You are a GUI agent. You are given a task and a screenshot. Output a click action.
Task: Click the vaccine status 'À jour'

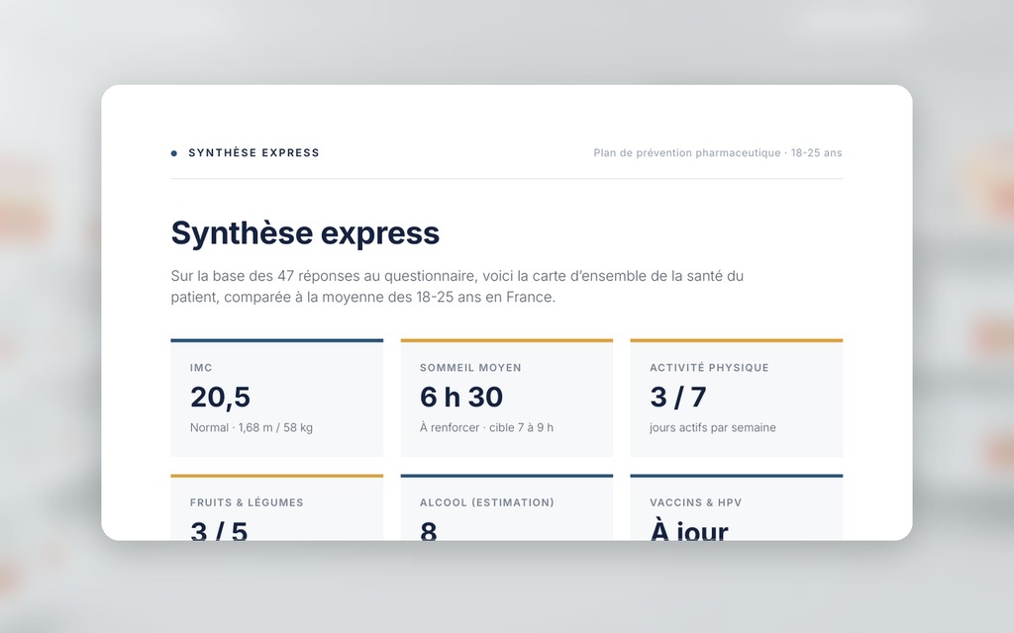pyautogui.click(x=689, y=529)
